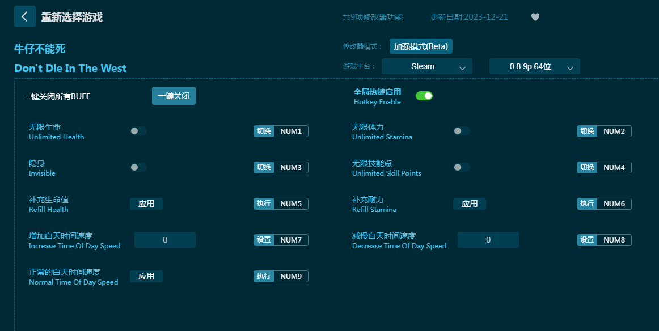Apply Normal Time Of Day Speed
The image size is (659, 331).
146,276
